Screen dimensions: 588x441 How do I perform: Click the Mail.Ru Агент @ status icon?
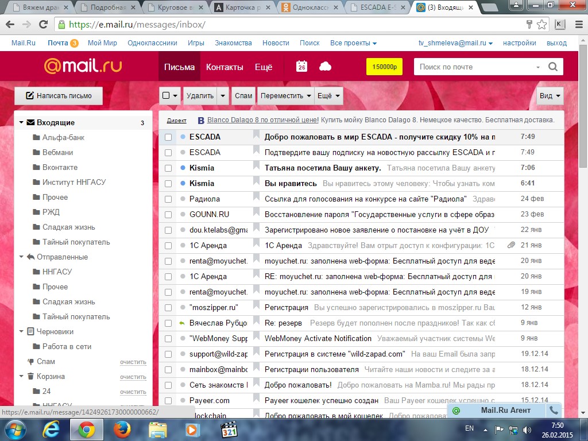tap(456, 411)
